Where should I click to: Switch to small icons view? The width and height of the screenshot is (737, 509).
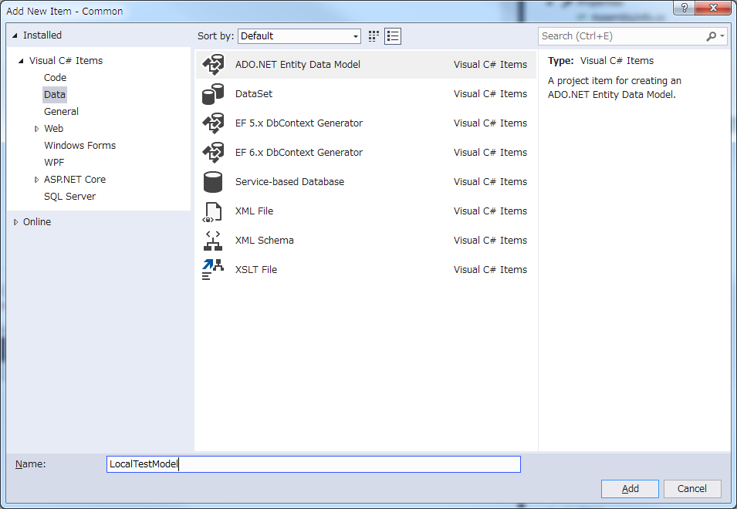coord(374,36)
